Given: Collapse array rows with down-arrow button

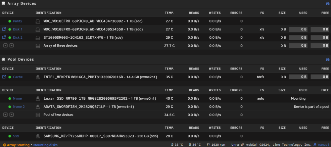Looking at the screenshot, I should 6,45.
